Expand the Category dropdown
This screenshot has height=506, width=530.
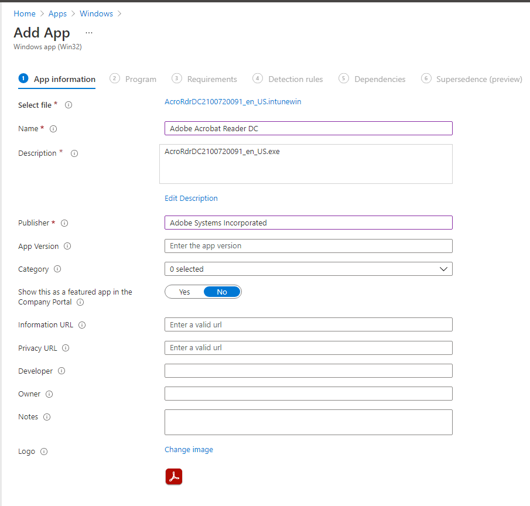pyautogui.click(x=308, y=269)
